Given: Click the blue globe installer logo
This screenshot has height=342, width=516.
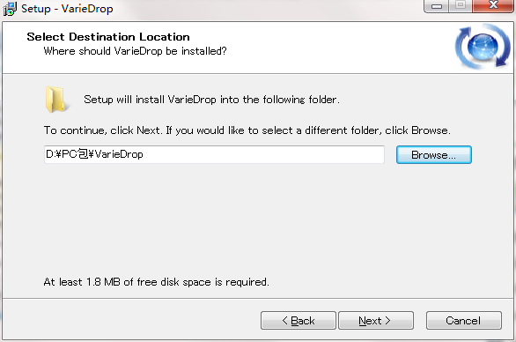Looking at the screenshot, I should tap(483, 46).
